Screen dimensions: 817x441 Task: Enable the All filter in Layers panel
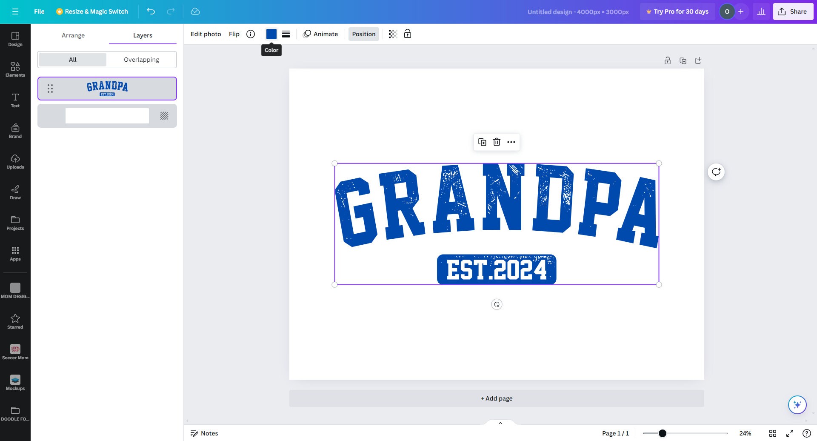(72, 60)
